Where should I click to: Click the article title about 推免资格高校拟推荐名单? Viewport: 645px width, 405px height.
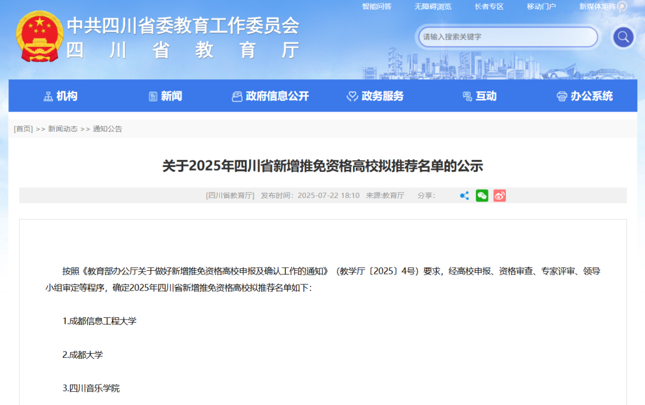pyautogui.click(x=322, y=166)
